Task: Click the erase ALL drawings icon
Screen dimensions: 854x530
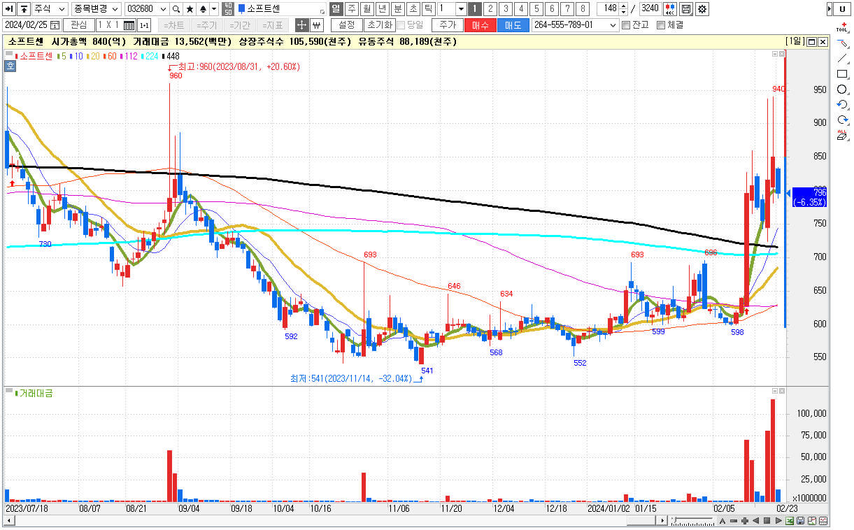Action: point(842,135)
